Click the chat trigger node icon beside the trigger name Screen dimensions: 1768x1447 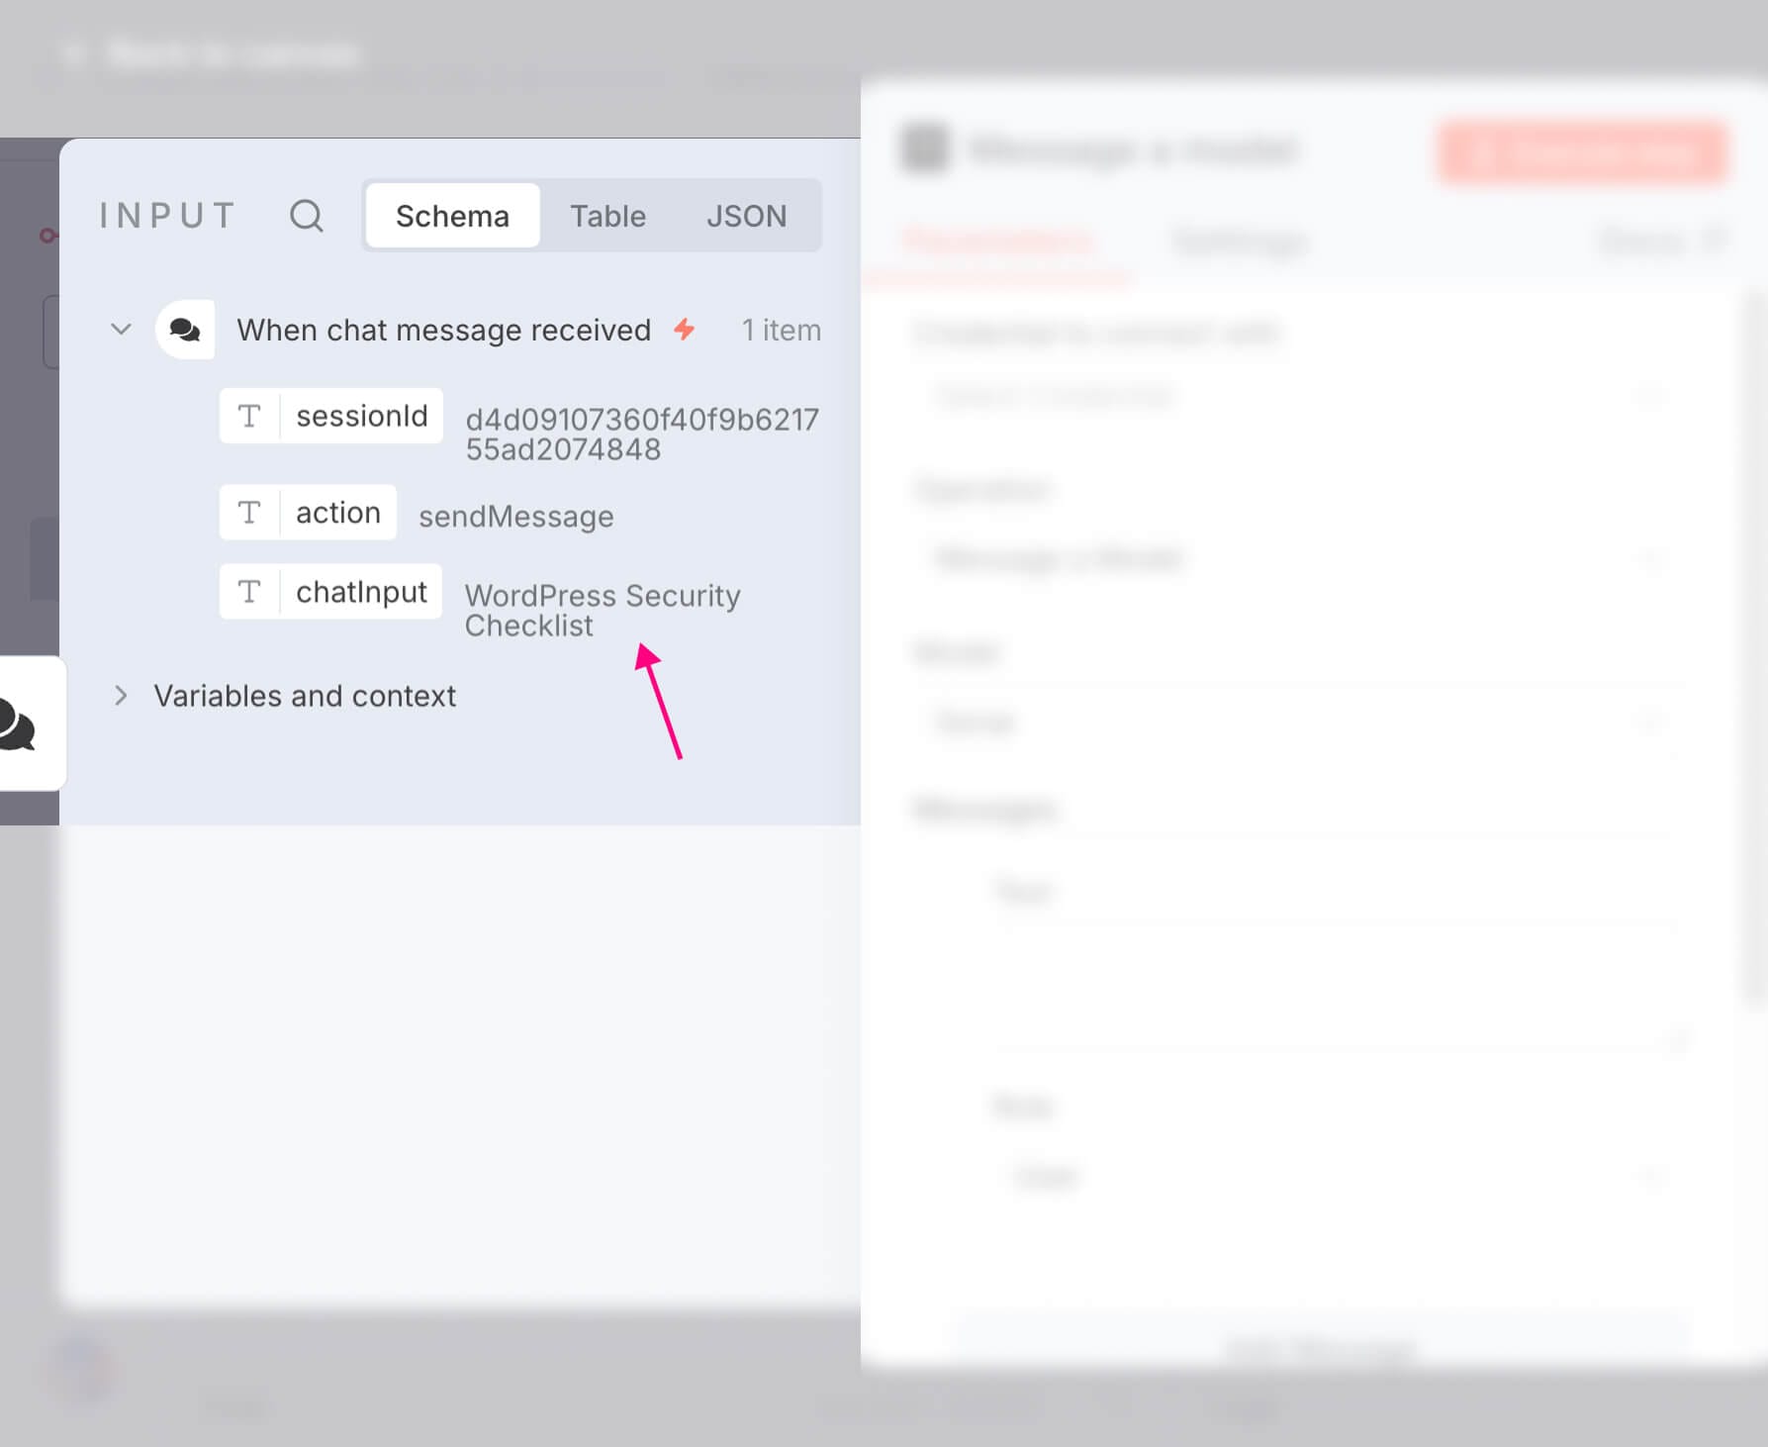[185, 330]
